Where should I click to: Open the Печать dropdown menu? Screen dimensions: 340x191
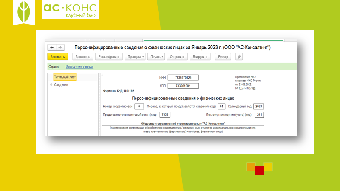coord(156,57)
